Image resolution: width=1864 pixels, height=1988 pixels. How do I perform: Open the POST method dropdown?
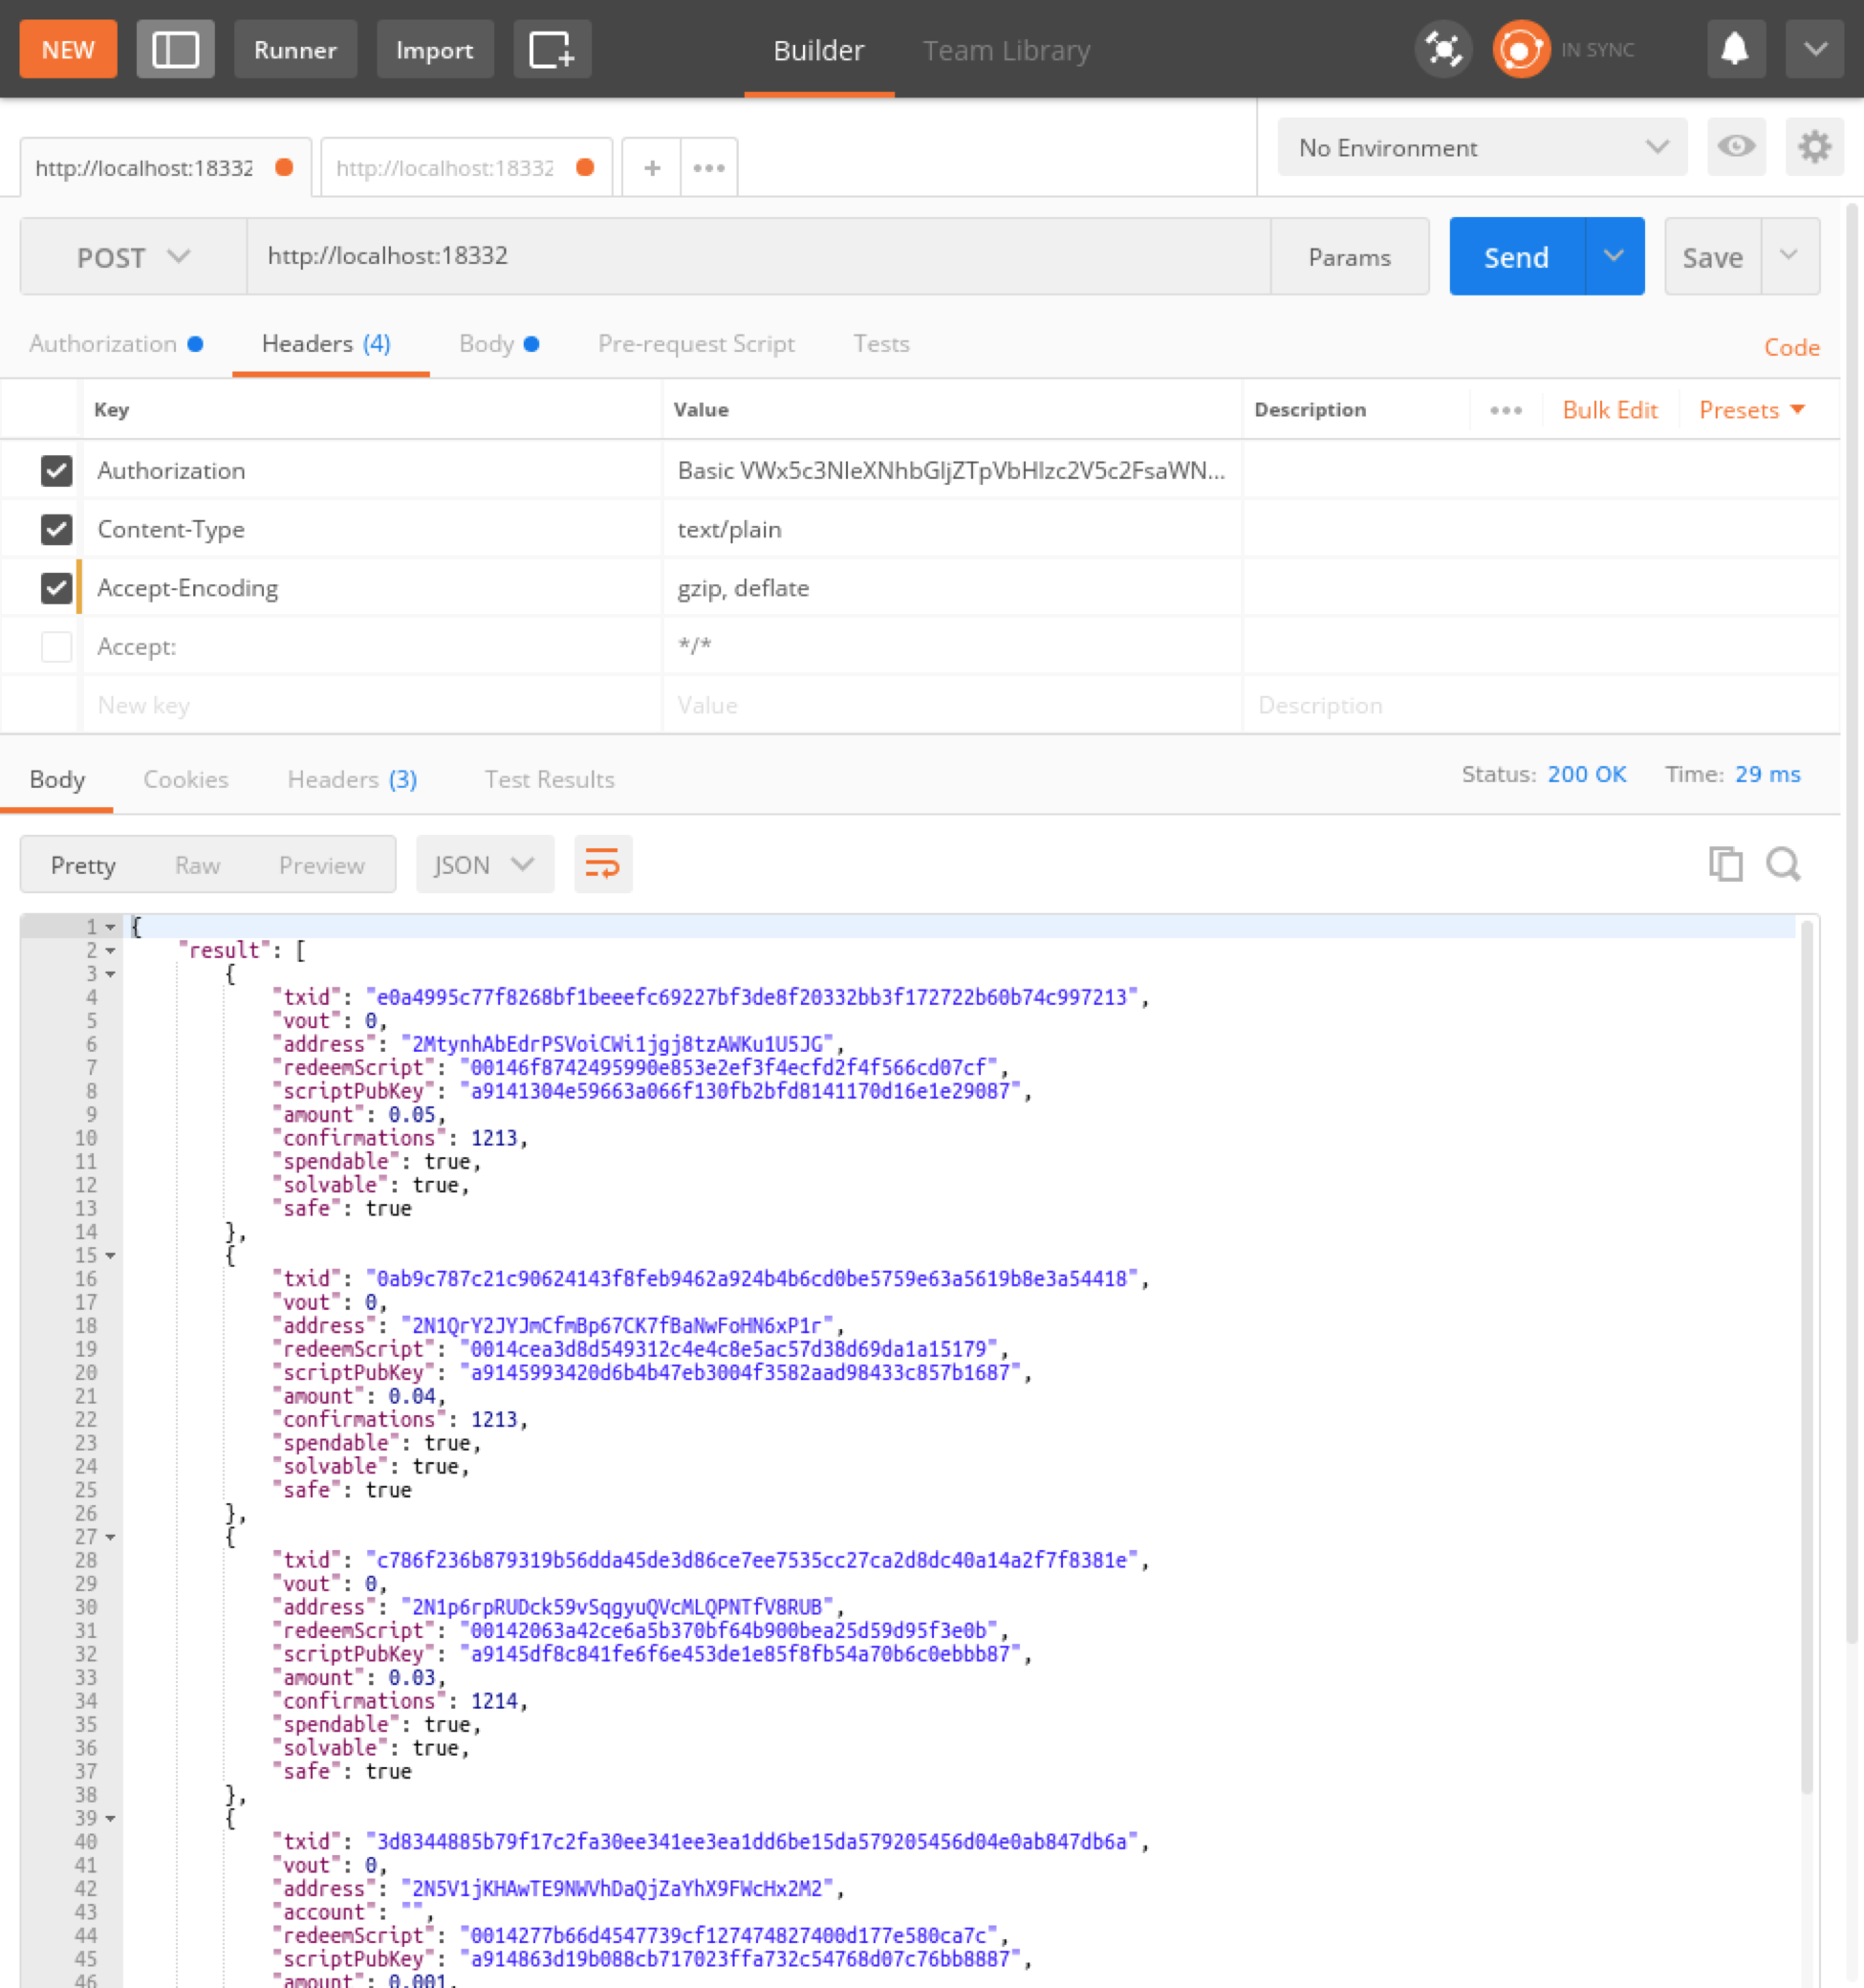point(134,257)
